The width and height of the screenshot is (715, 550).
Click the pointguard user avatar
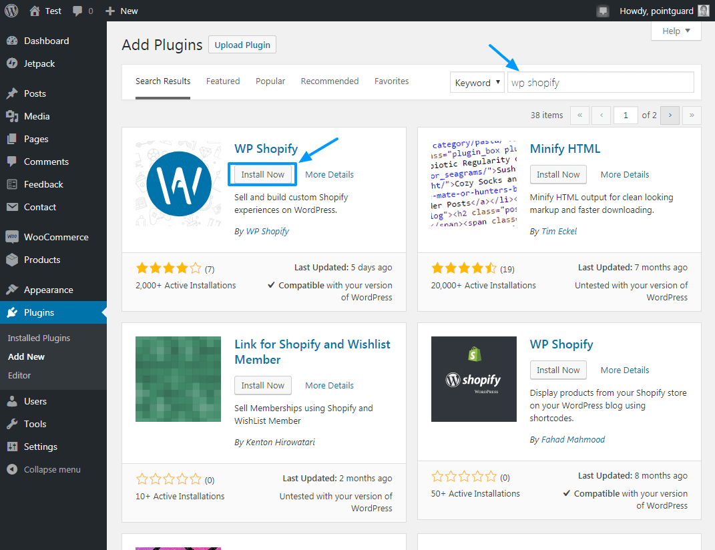coord(704,11)
